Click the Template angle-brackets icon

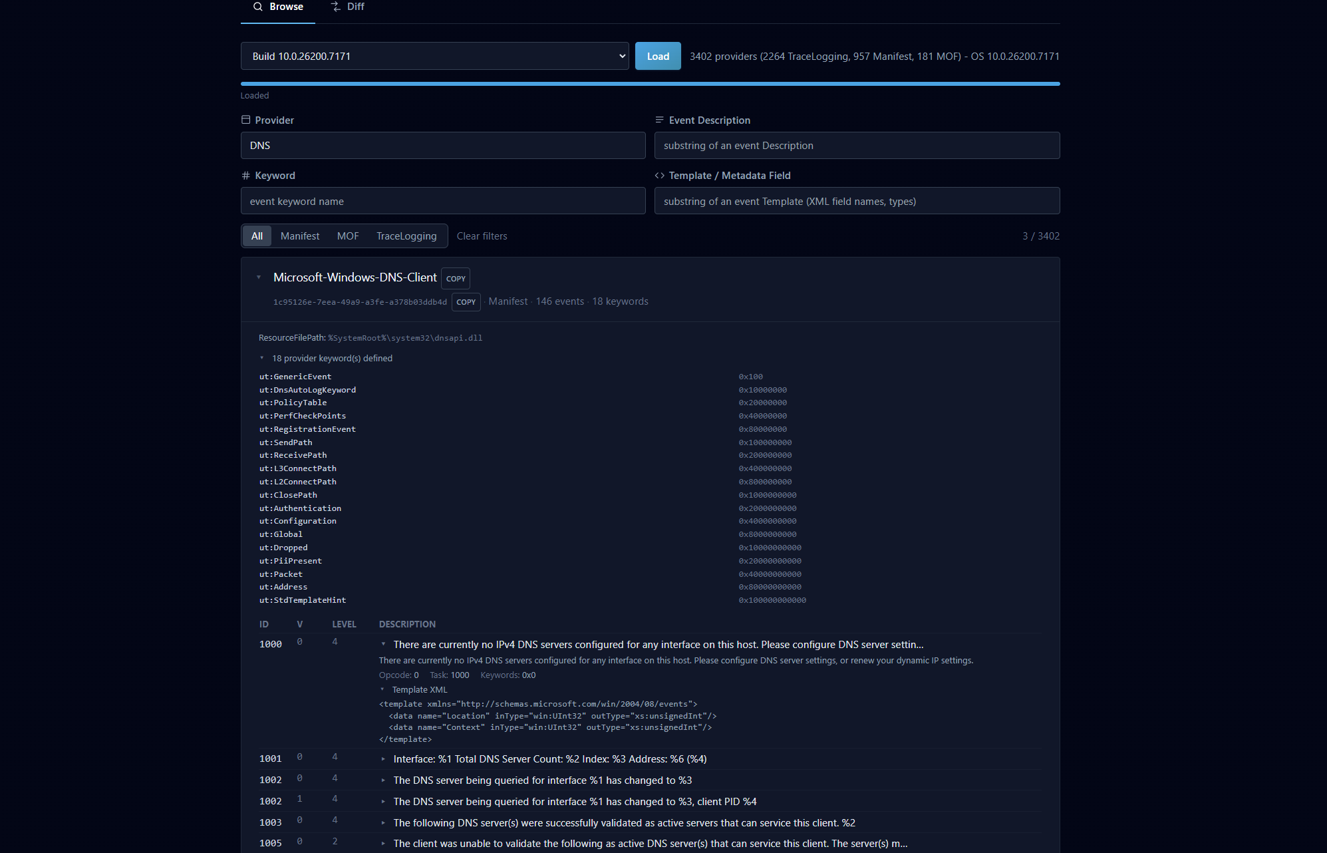coord(659,176)
